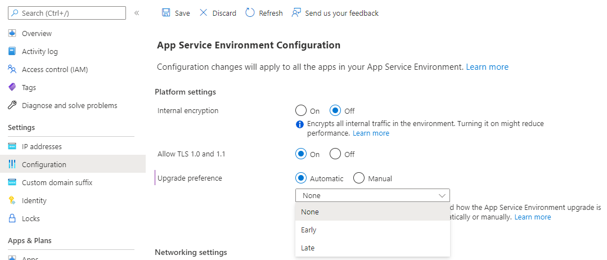Click the purple Tags icon
Viewport: 607px width, 260px height.
[x=12, y=87]
